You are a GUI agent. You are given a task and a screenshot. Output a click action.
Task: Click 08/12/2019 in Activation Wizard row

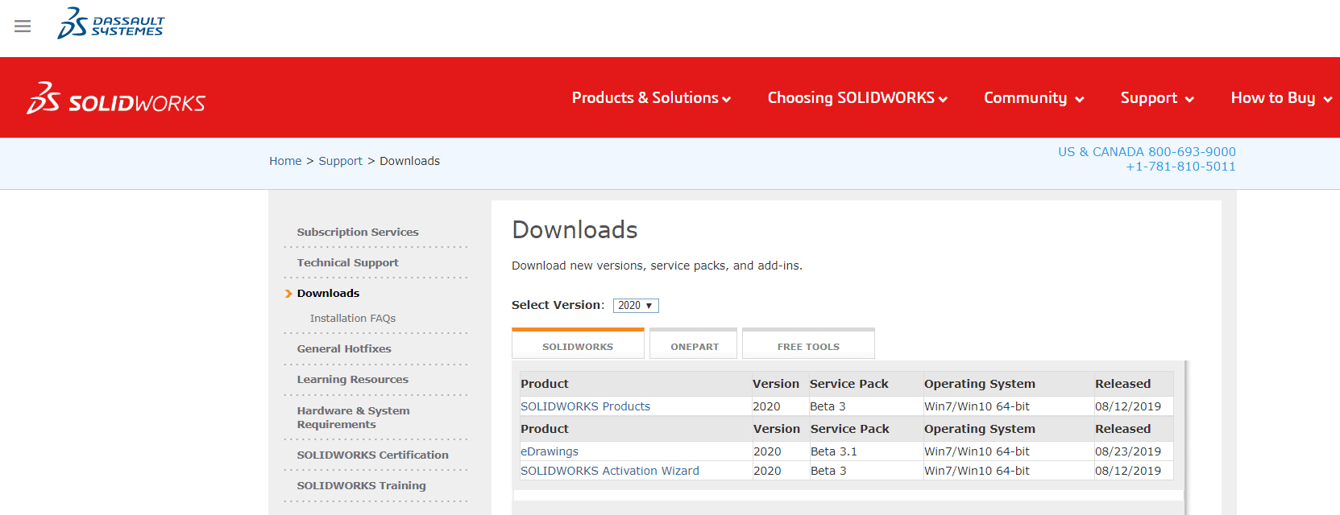coord(1127,471)
